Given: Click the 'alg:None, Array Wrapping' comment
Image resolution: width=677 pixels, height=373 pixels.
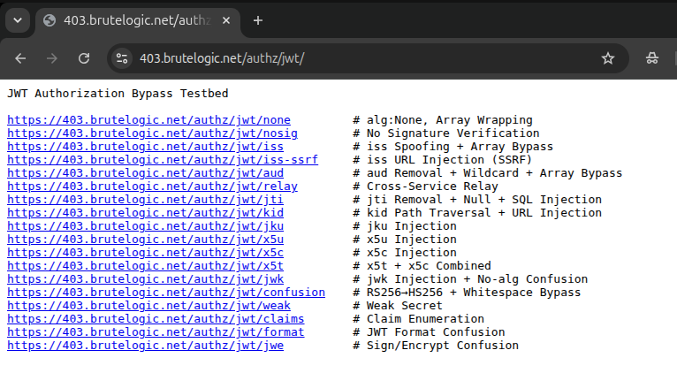Looking at the screenshot, I should [x=450, y=120].
